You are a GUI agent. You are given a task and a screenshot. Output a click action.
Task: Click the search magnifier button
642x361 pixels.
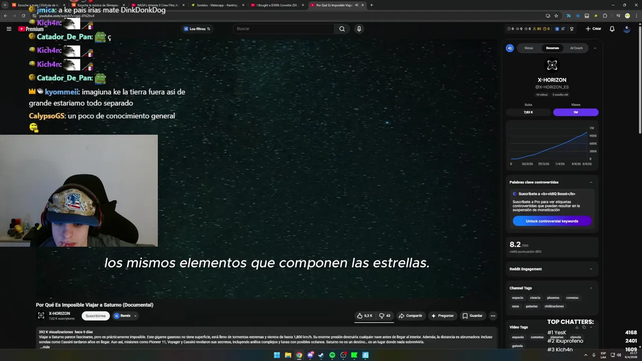click(342, 29)
